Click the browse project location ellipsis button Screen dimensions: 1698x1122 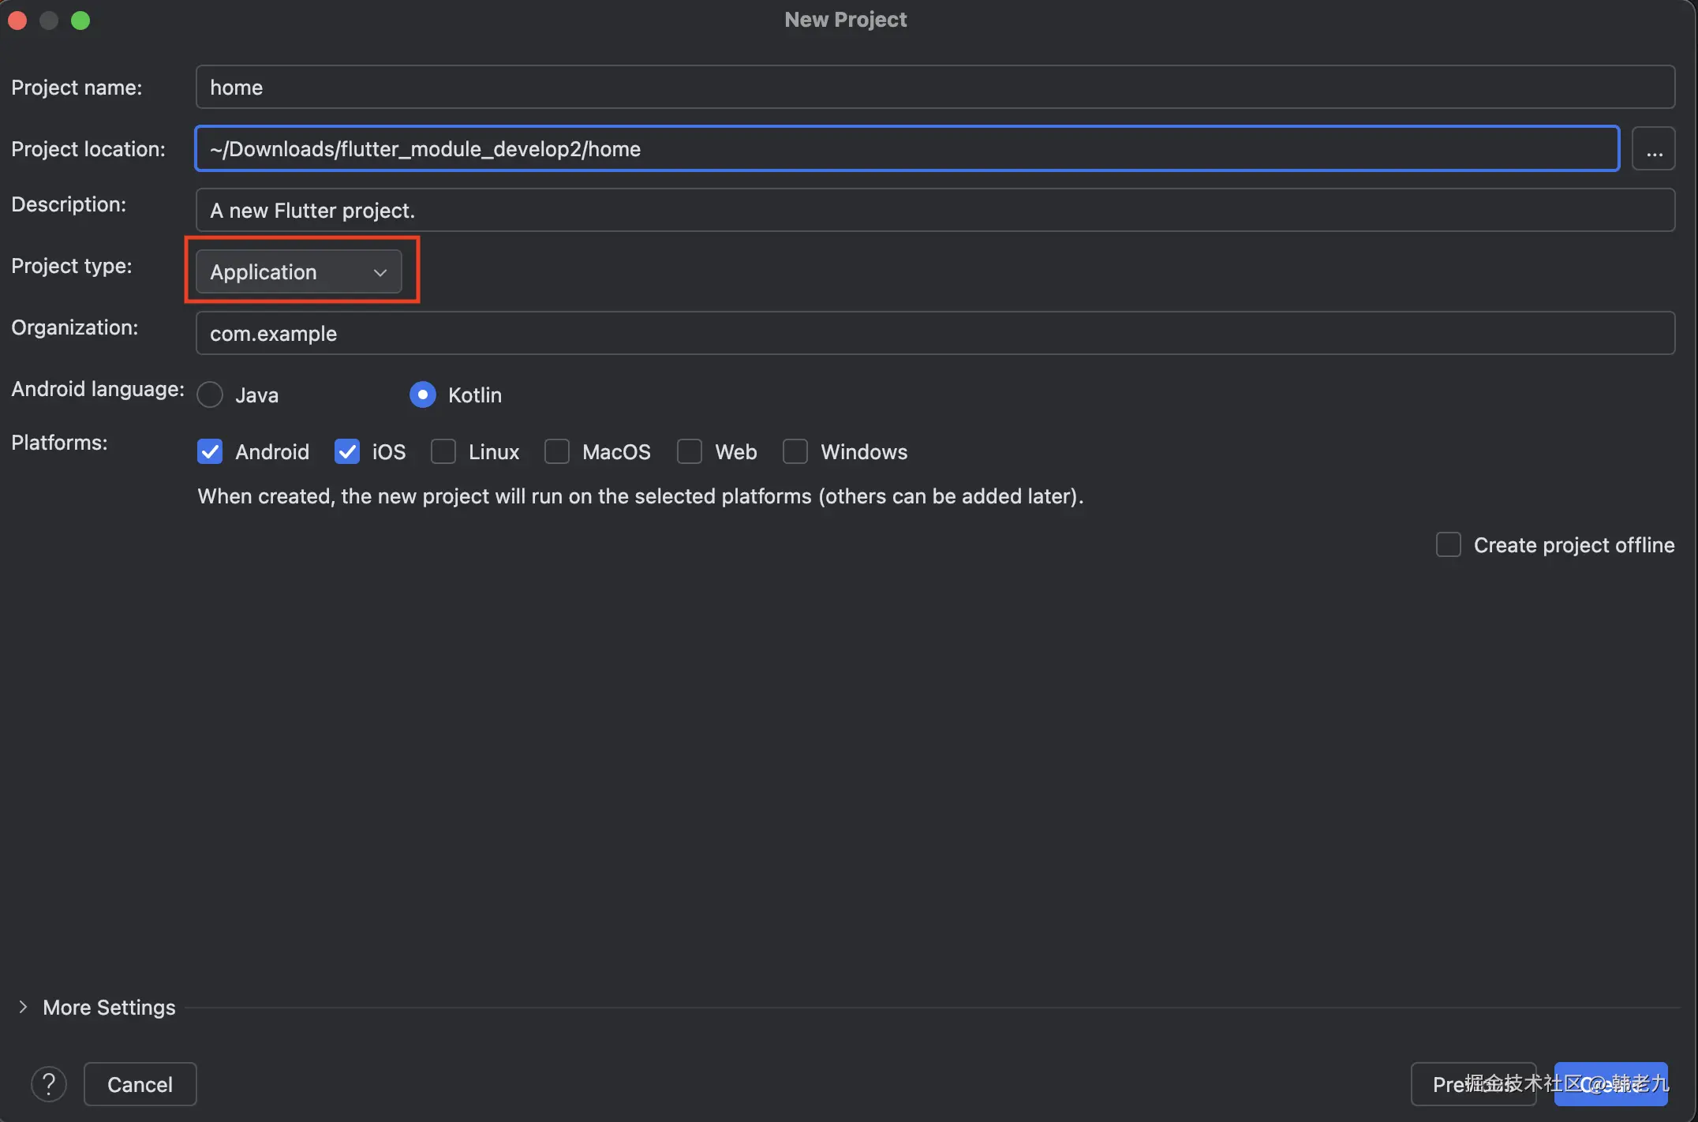coord(1654,149)
